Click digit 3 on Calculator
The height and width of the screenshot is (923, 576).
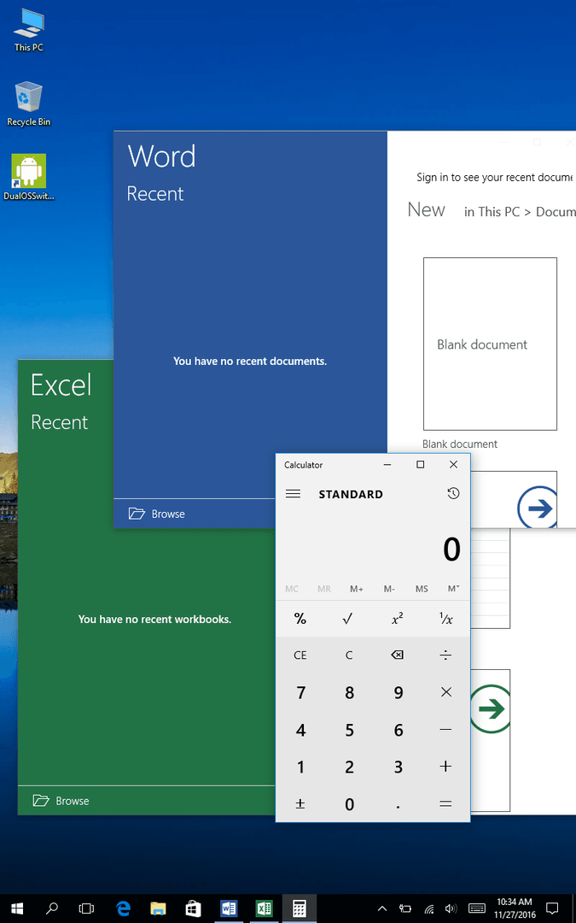pos(398,767)
